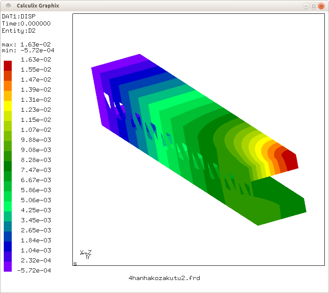The height and width of the screenshot is (293, 329).
Task: Click the legend value 5.86e-03
Action: click(x=36, y=190)
